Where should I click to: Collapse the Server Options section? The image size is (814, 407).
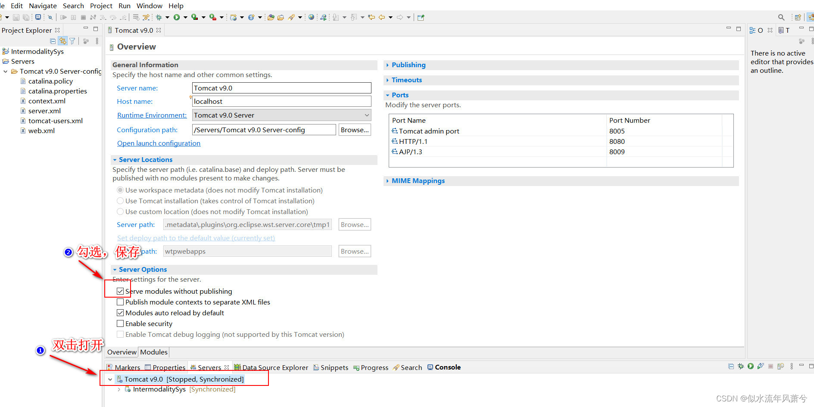115,270
